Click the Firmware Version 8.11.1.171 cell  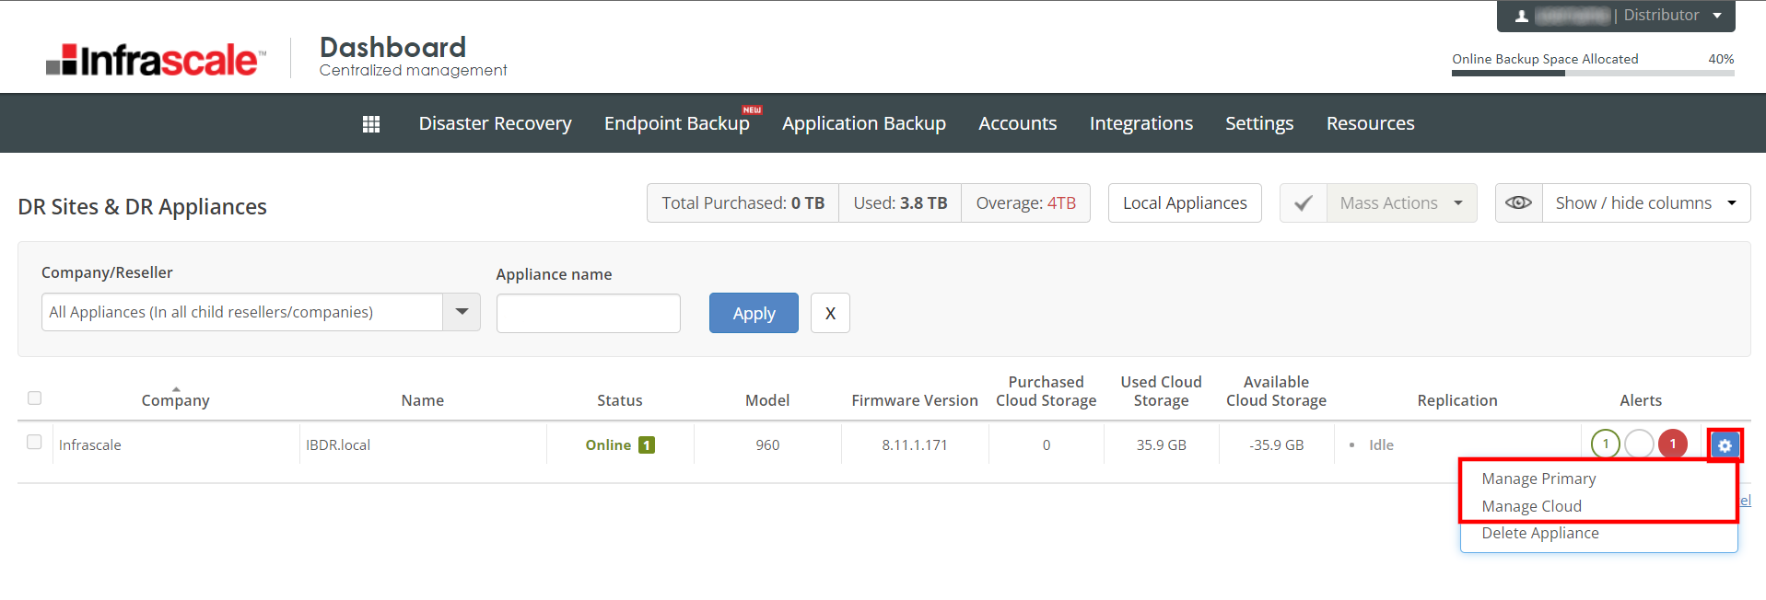[x=915, y=445]
